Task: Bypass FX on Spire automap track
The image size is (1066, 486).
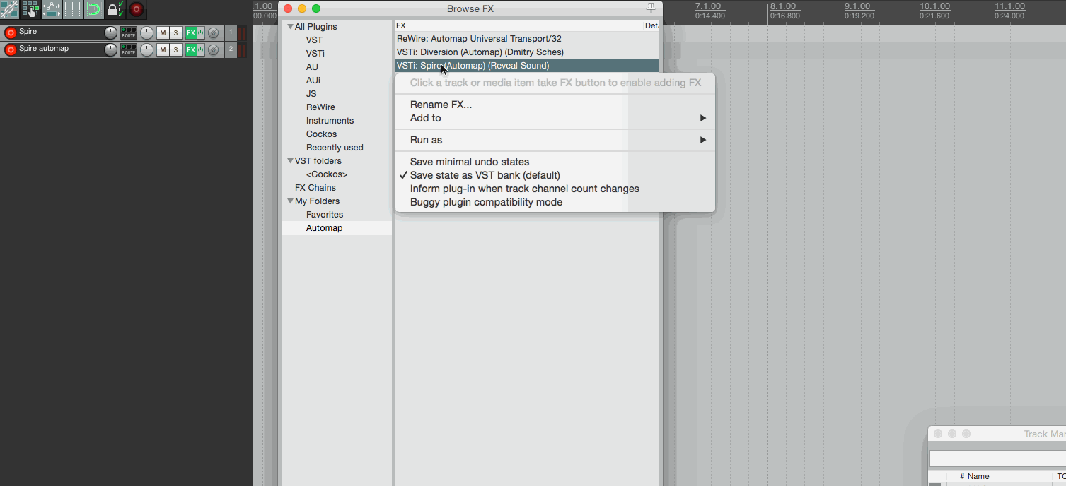Action: pos(201,49)
